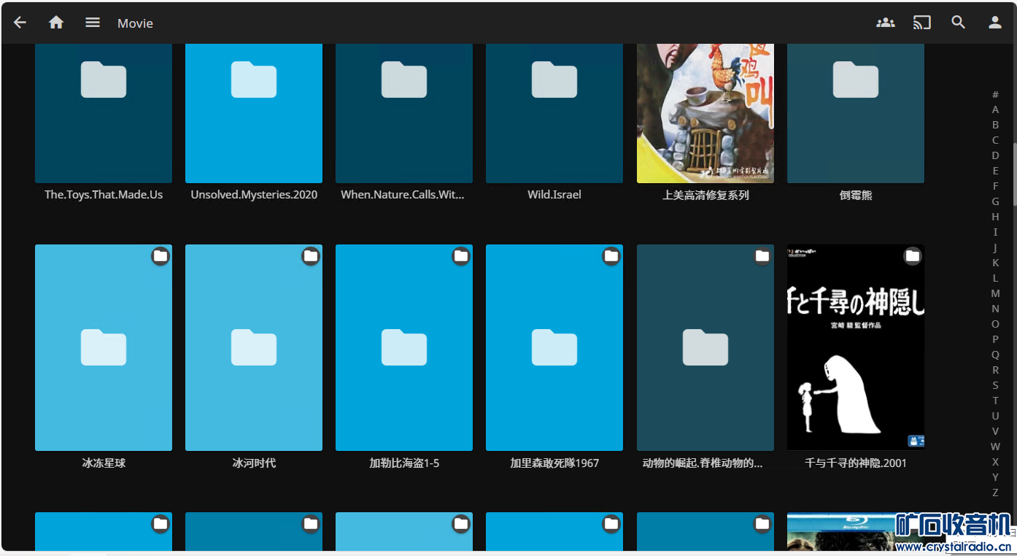The width and height of the screenshot is (1017, 556).
Task: Open the 倒霉熊 folder thumbnail
Action: 856,113
